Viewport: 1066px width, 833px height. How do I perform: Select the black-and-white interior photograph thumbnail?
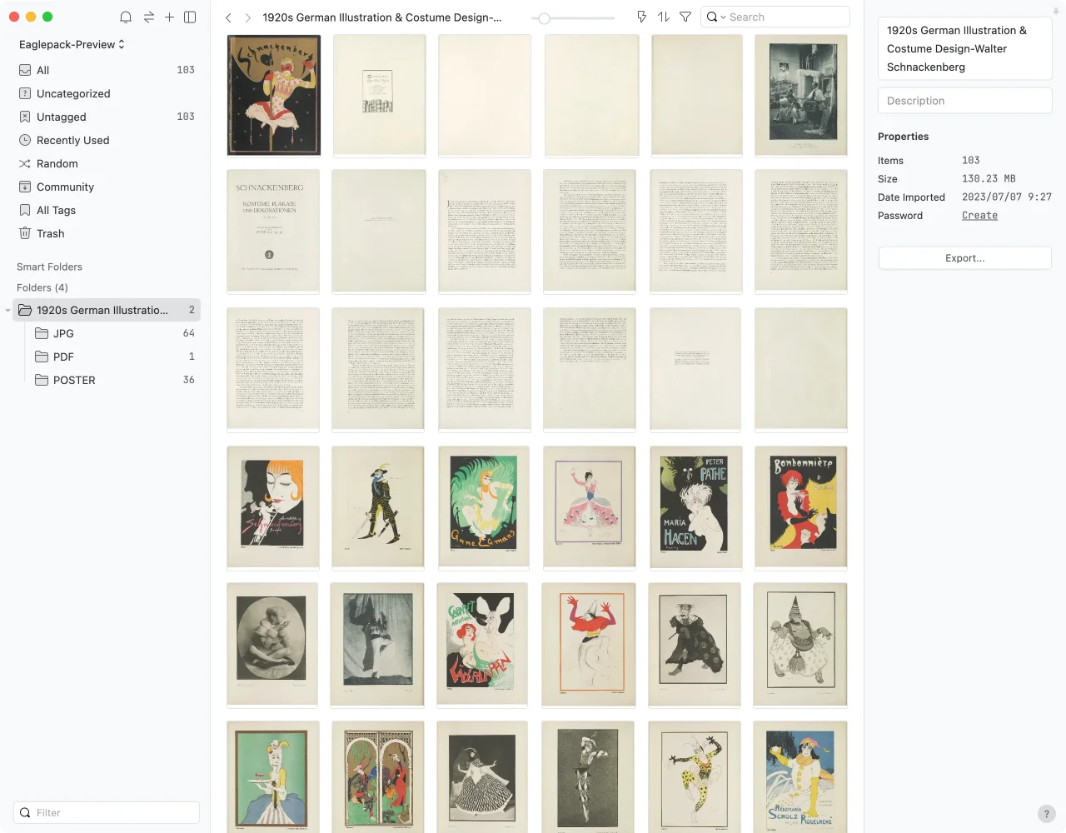(801, 95)
